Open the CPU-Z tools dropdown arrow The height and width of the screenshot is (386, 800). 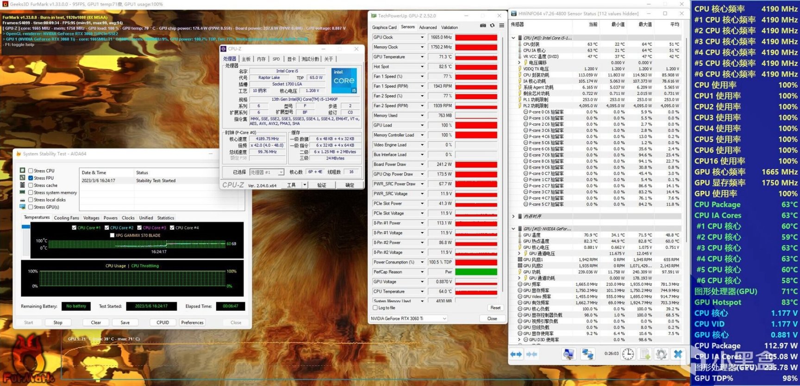click(x=305, y=185)
